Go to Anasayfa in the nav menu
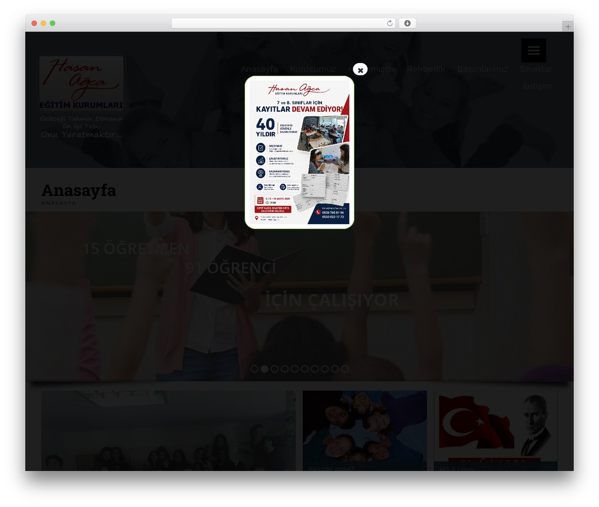Image resolution: width=599 pixels, height=507 pixels. click(259, 69)
